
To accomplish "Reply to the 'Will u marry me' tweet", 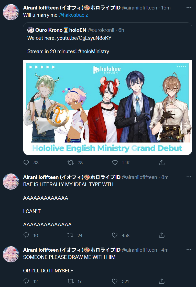I will 26,162.
